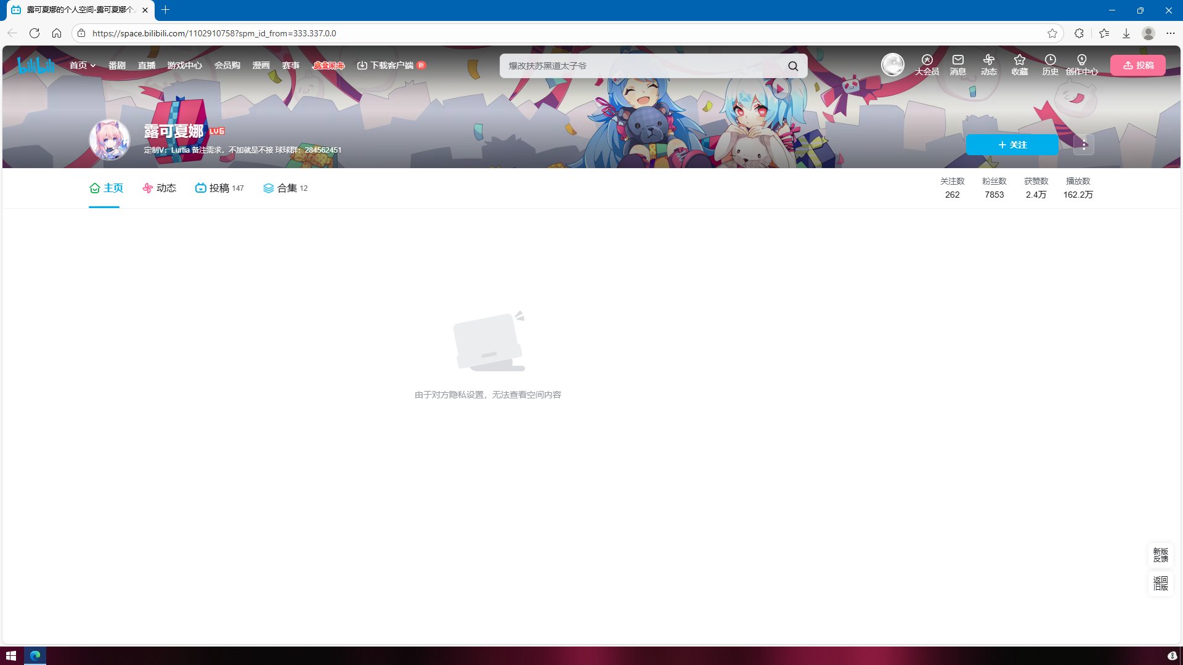The width and height of the screenshot is (1183, 665).
Task: Click 播放数 162.2万 stat
Action: 1078,188
